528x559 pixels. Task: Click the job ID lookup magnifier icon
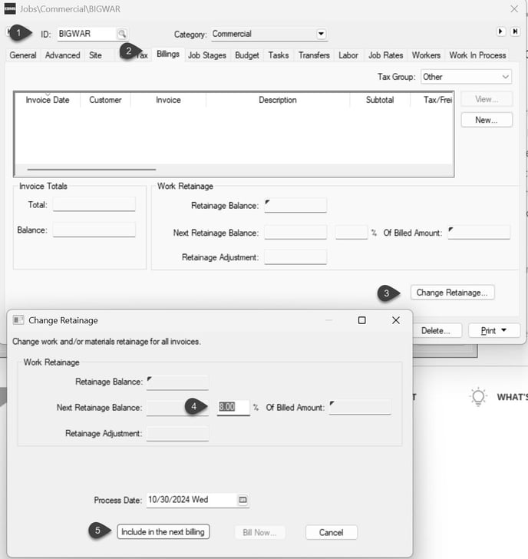122,34
